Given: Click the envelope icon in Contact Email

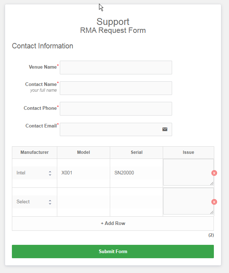Looking at the screenshot, I should (x=165, y=129).
